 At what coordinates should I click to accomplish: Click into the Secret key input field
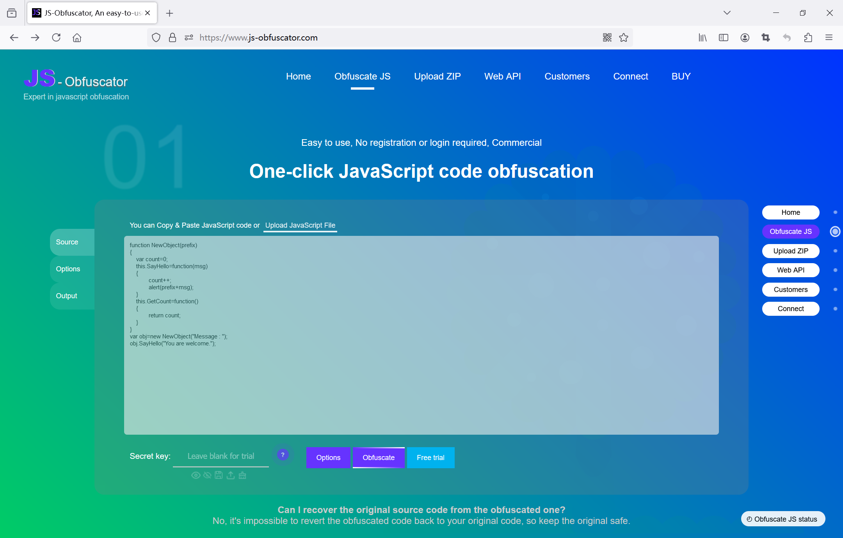[x=221, y=456]
